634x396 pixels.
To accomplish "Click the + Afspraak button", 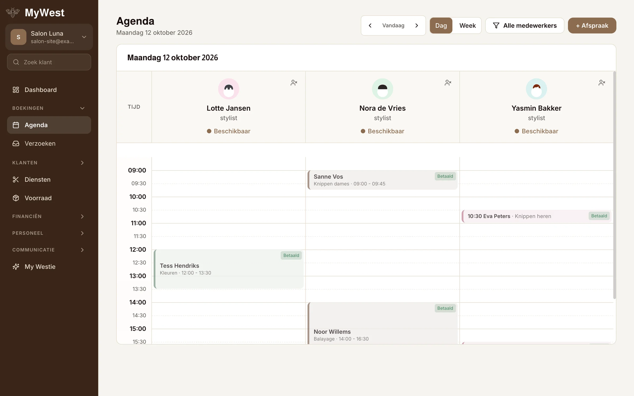I will click(x=592, y=25).
